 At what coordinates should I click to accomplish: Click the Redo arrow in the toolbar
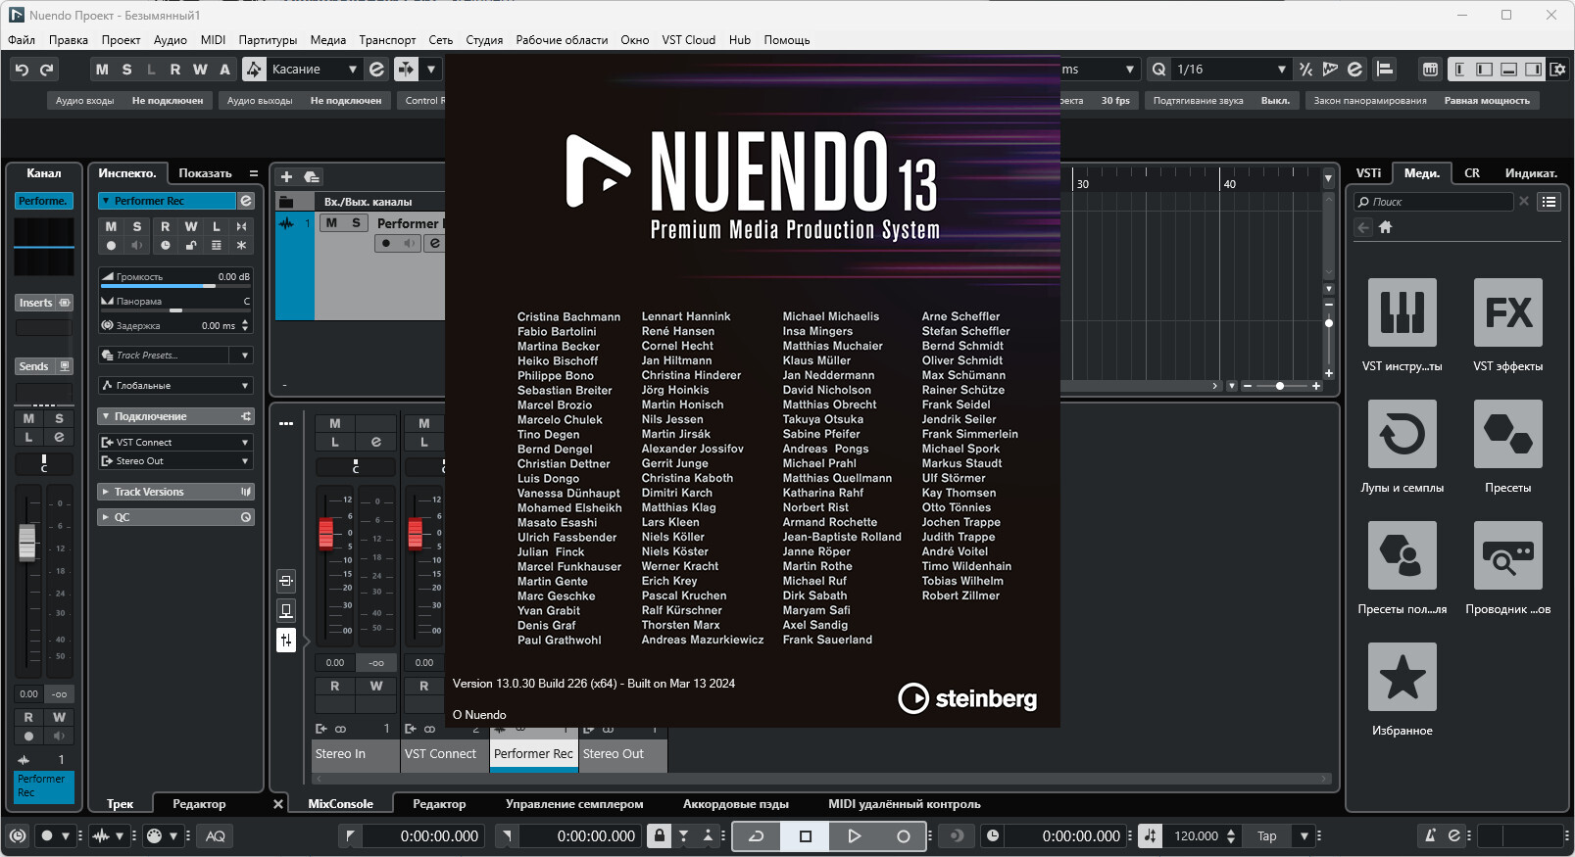[x=46, y=70]
